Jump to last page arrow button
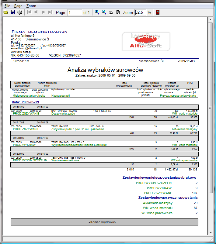This screenshot has width=216, height=244. click(50, 12)
